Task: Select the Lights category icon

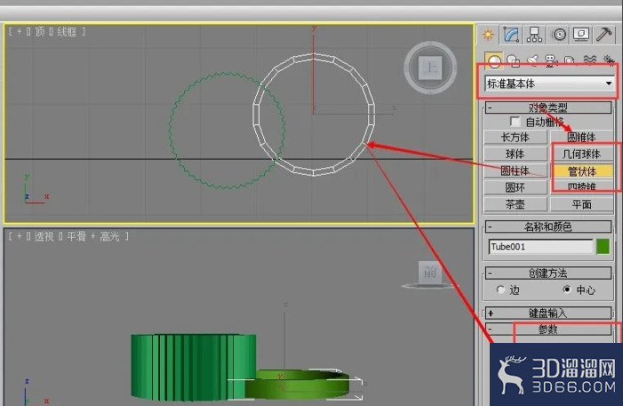Action: click(532, 60)
